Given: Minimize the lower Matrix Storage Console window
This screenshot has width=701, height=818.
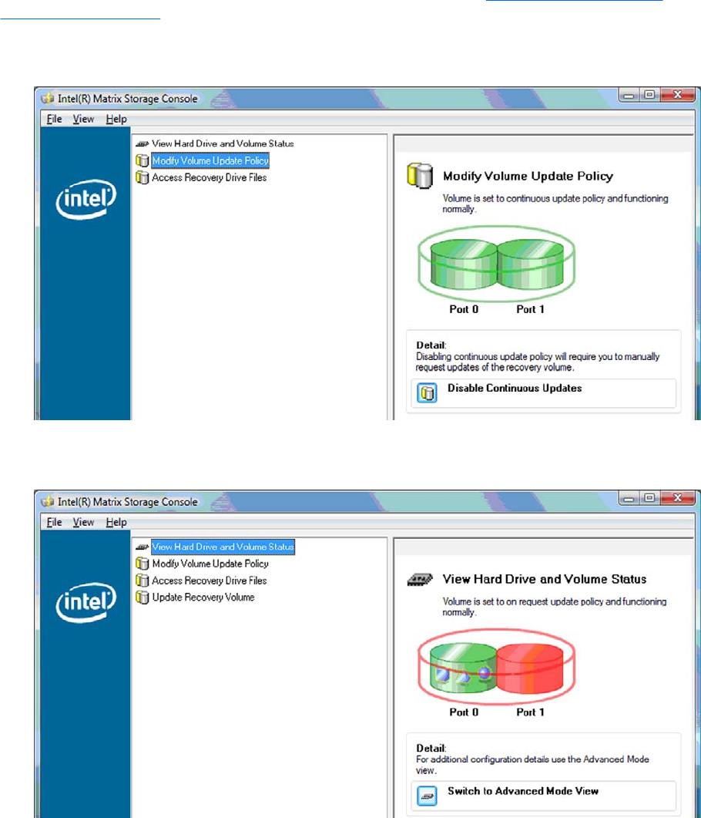Looking at the screenshot, I should pos(629,498).
